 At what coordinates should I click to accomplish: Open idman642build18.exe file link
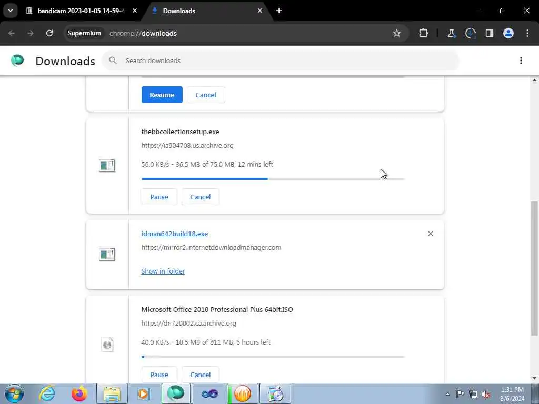click(175, 234)
